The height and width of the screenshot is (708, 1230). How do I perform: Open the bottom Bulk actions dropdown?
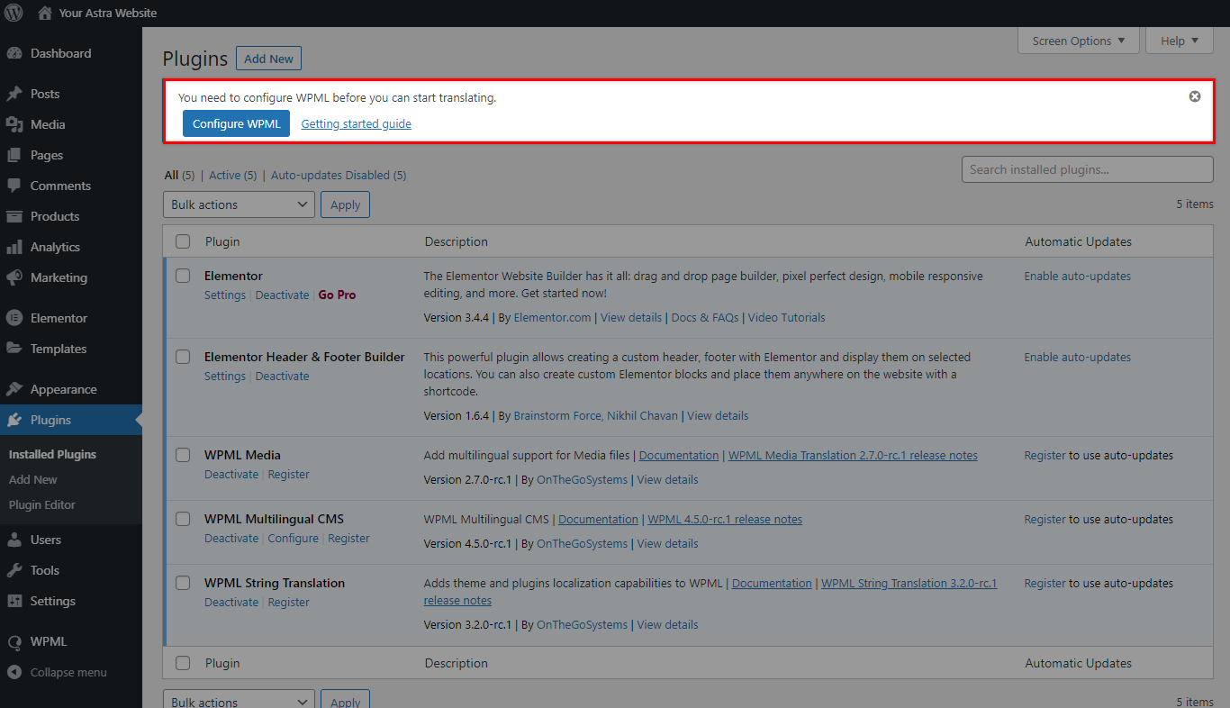[x=239, y=701]
